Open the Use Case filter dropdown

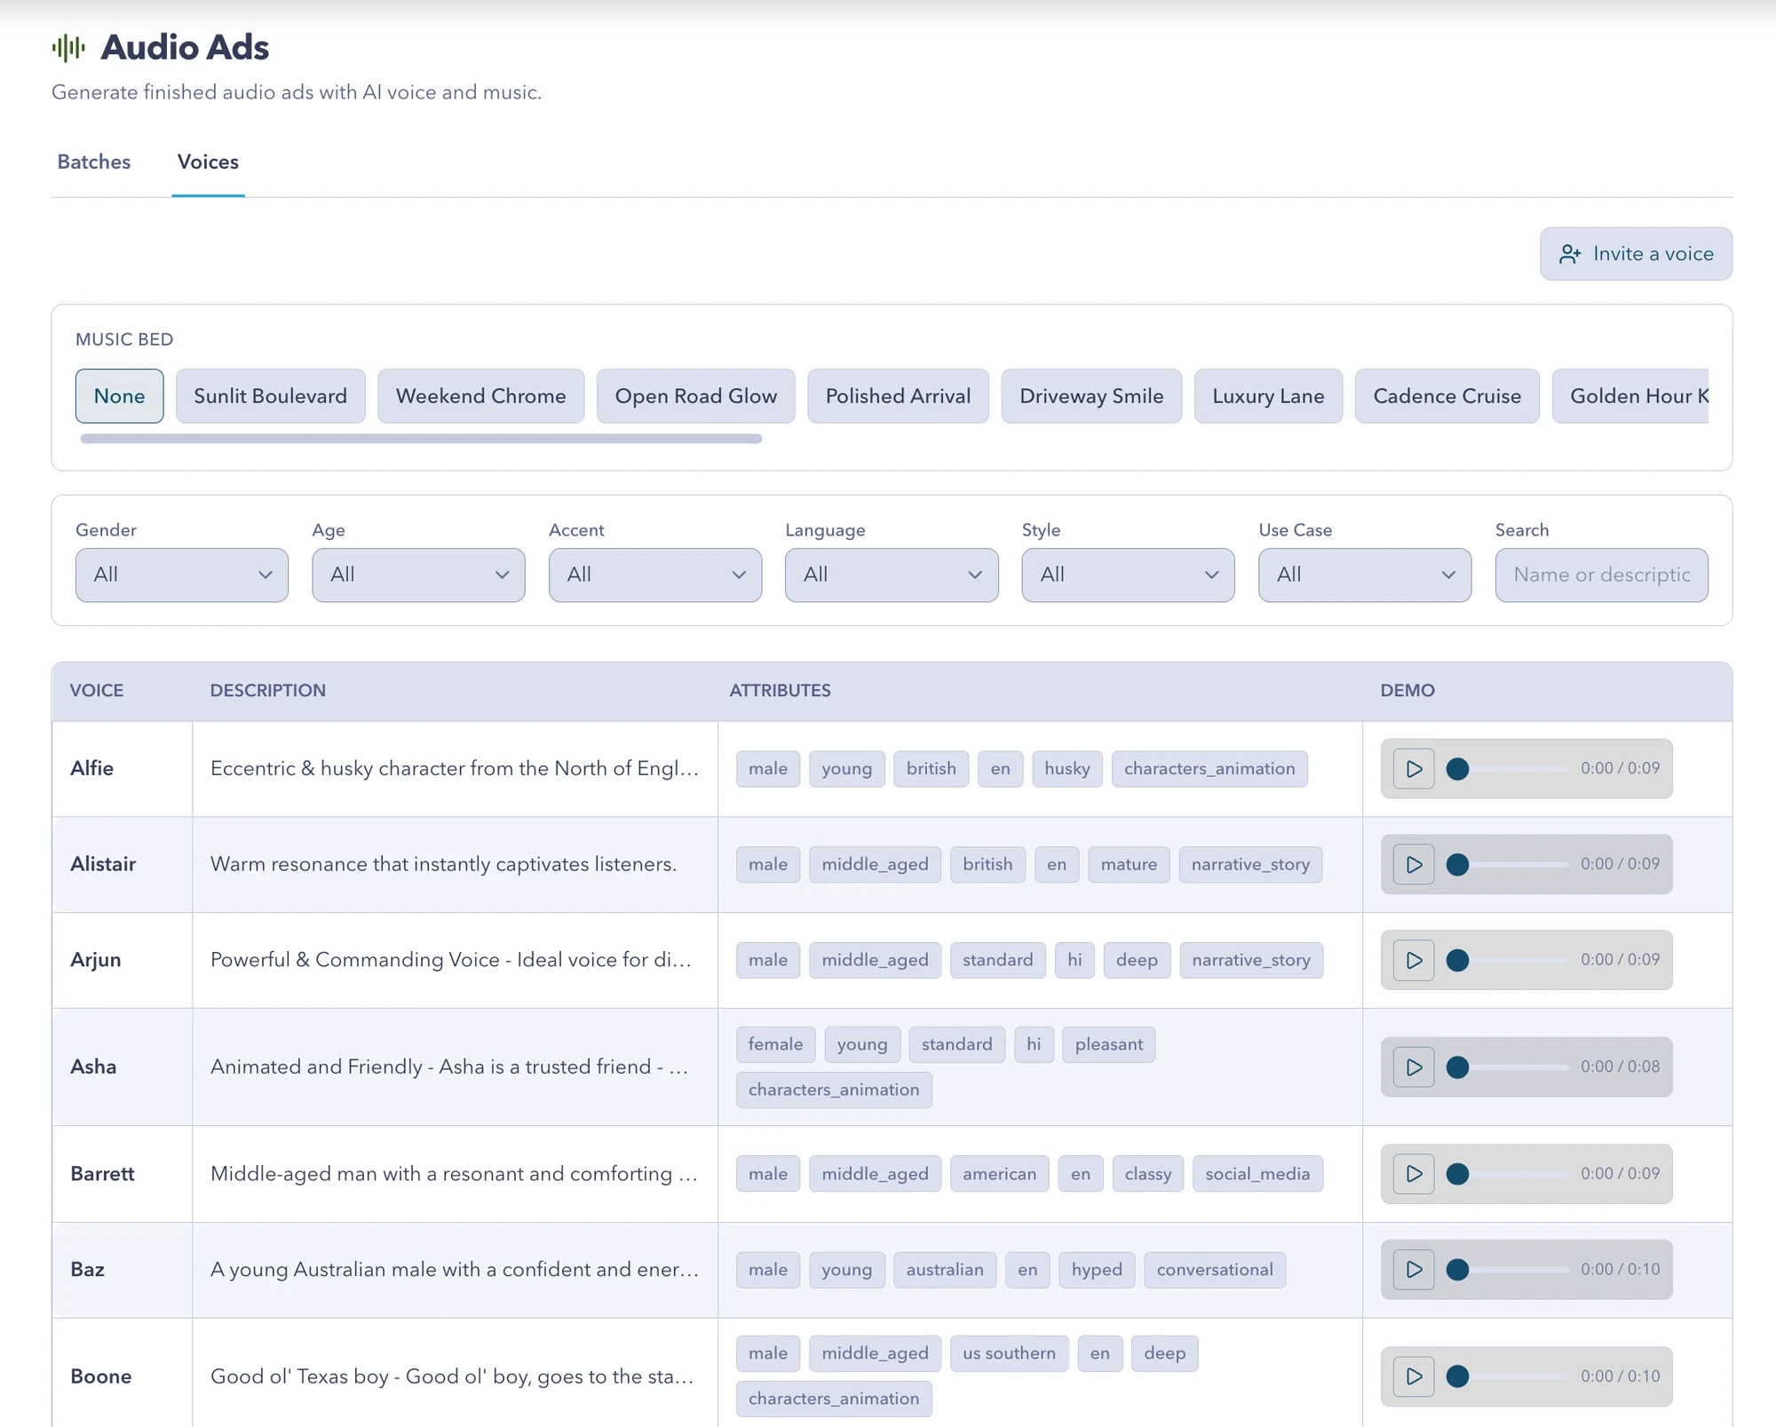point(1365,575)
